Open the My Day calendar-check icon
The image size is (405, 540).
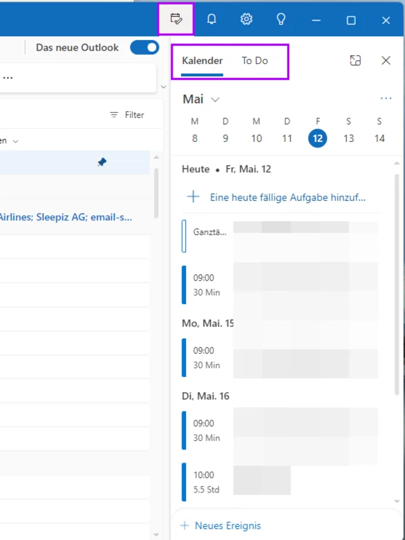click(x=176, y=20)
